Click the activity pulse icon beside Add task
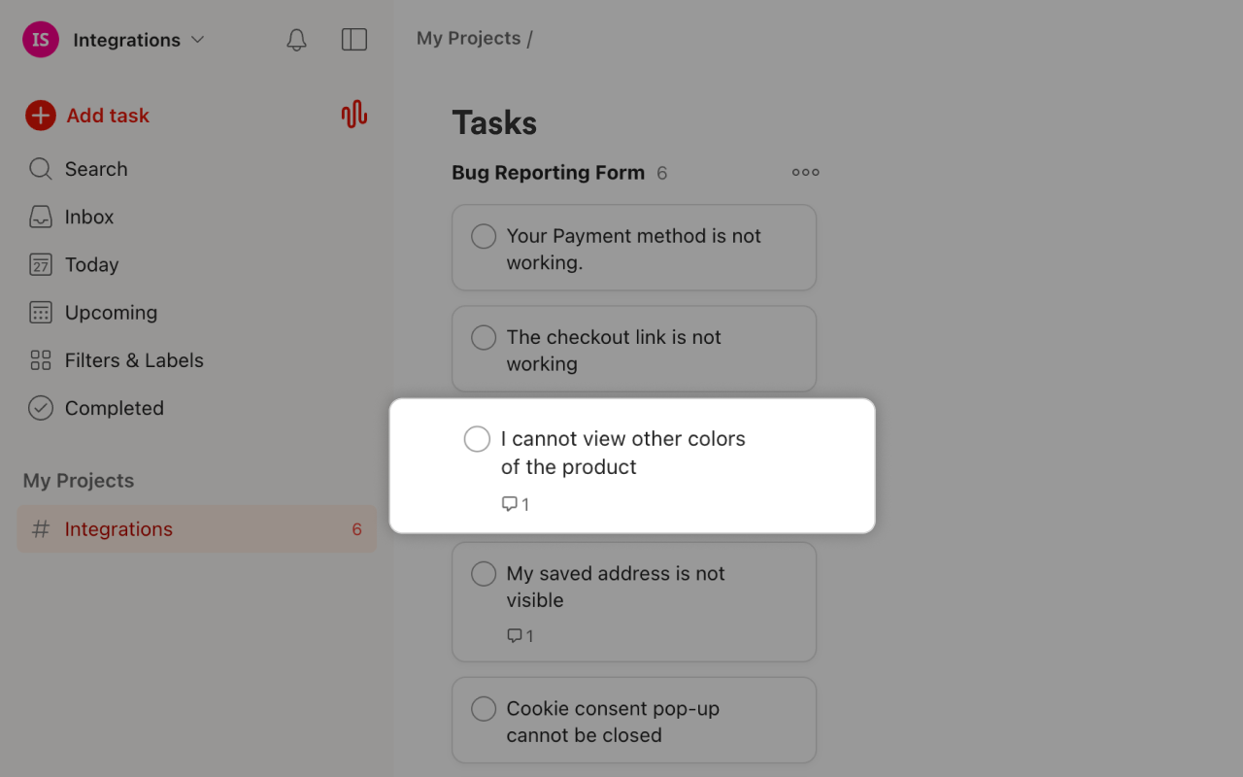1243x777 pixels. click(353, 115)
